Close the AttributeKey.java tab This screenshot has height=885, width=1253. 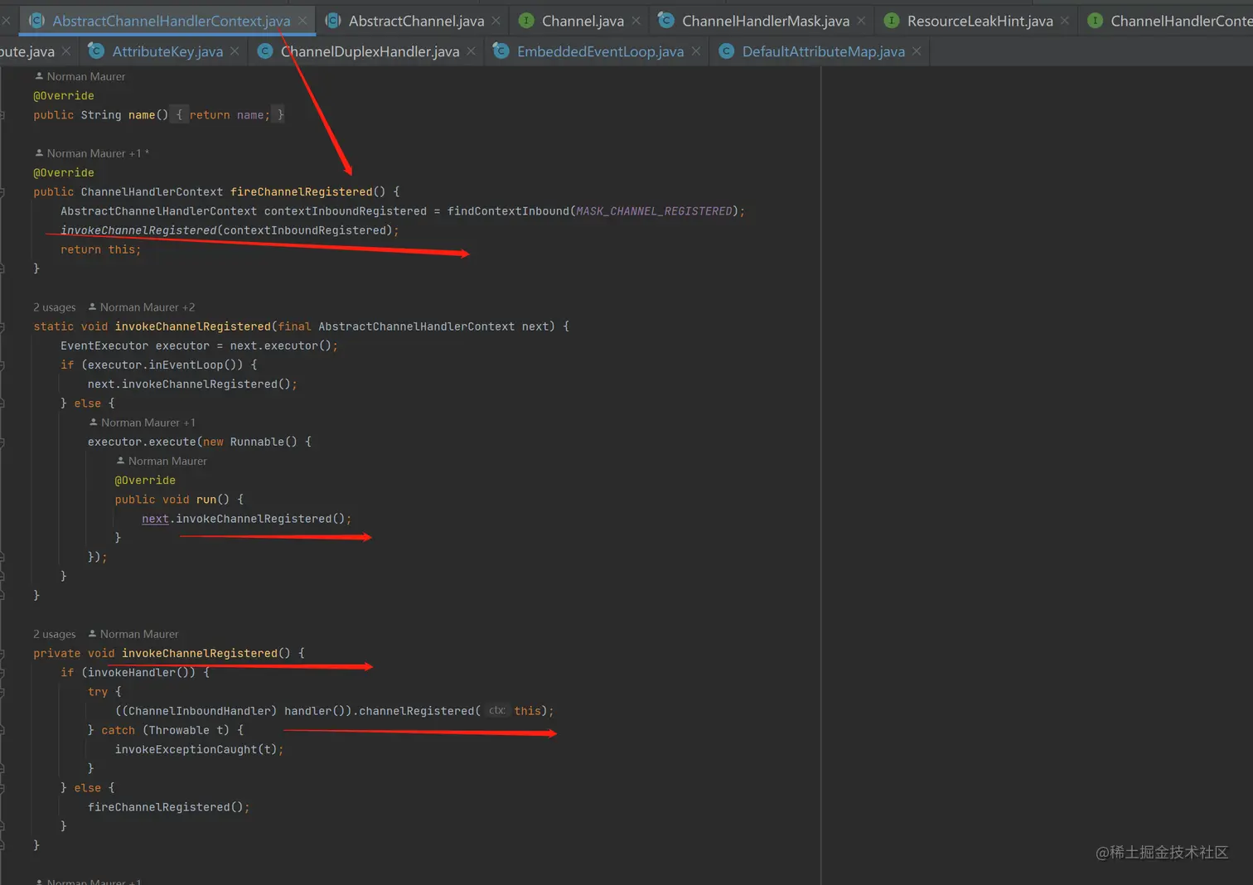pyautogui.click(x=235, y=51)
